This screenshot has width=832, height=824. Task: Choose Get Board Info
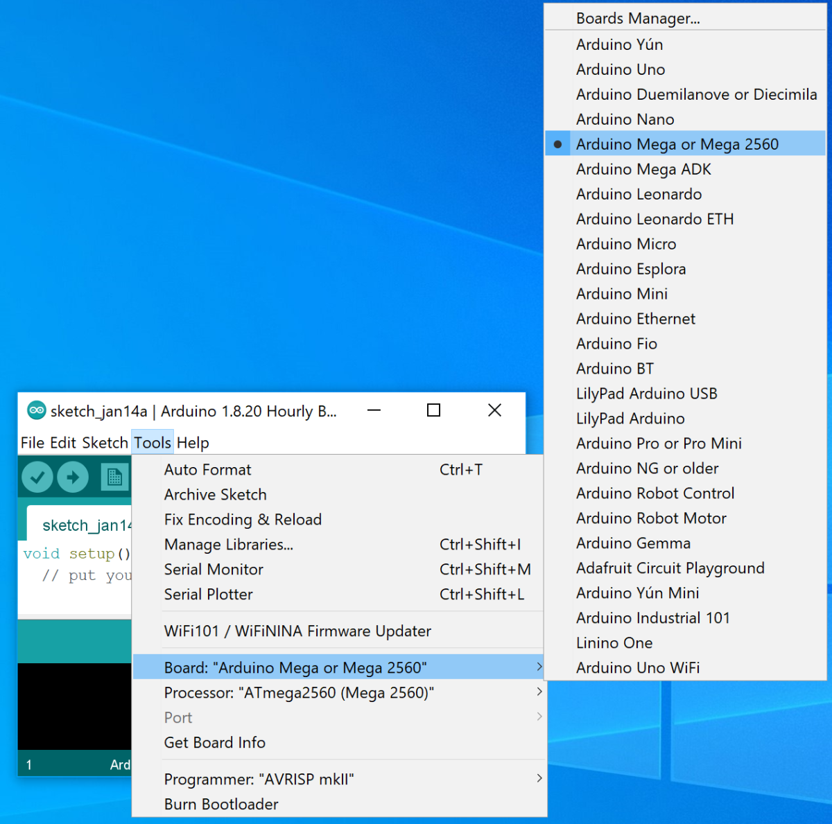click(339, 742)
